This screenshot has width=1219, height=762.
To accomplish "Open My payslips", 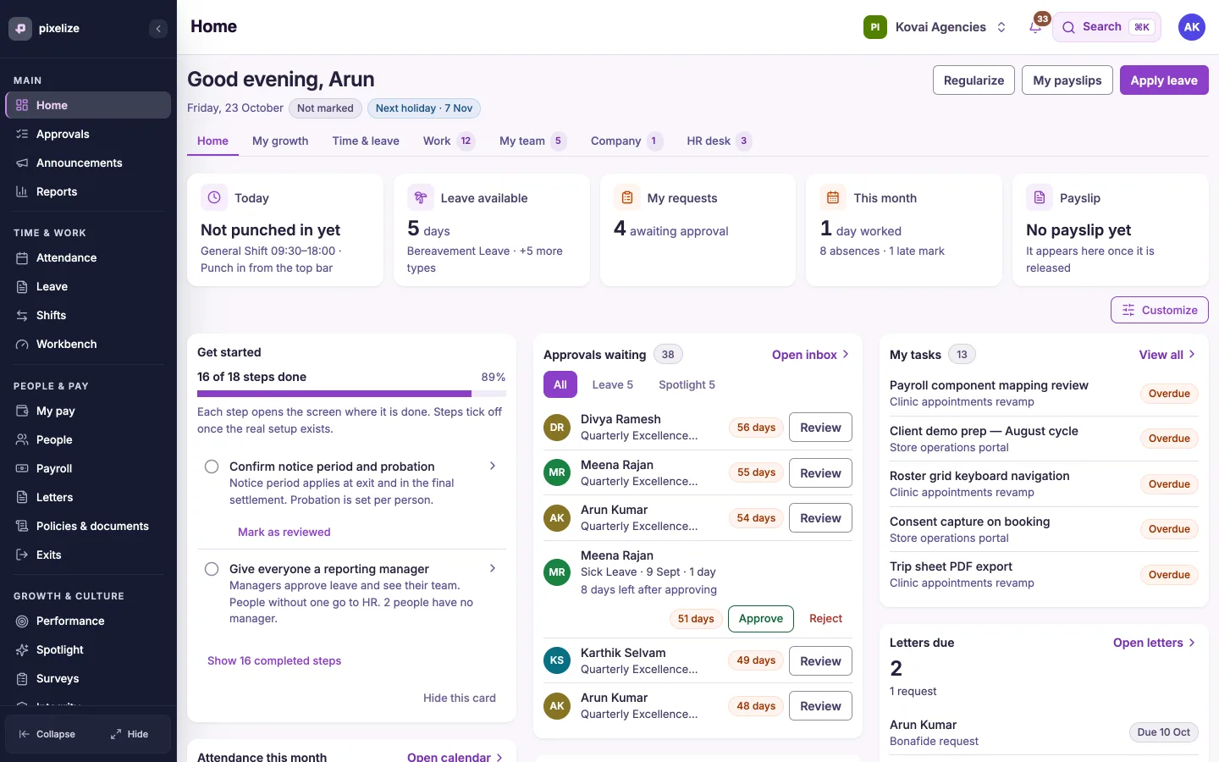I will point(1067,80).
